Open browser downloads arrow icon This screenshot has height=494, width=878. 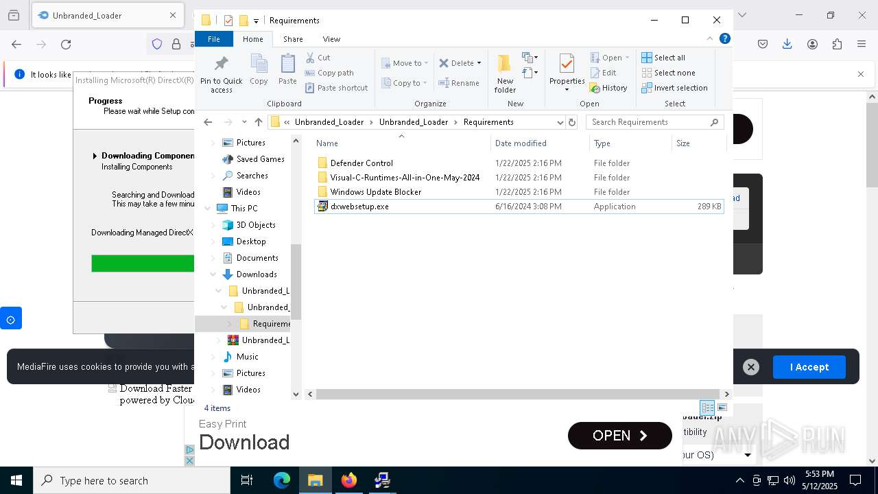[787, 45]
